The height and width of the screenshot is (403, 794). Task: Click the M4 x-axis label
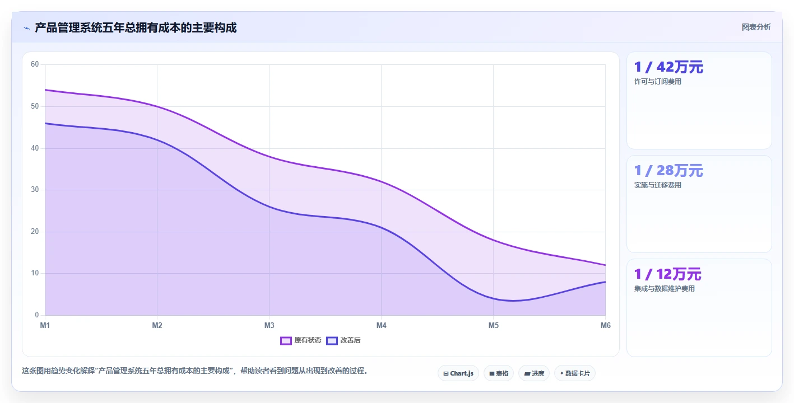click(381, 325)
